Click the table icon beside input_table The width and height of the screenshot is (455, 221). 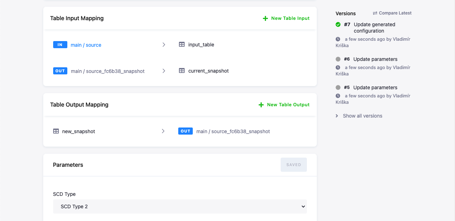[x=182, y=45]
